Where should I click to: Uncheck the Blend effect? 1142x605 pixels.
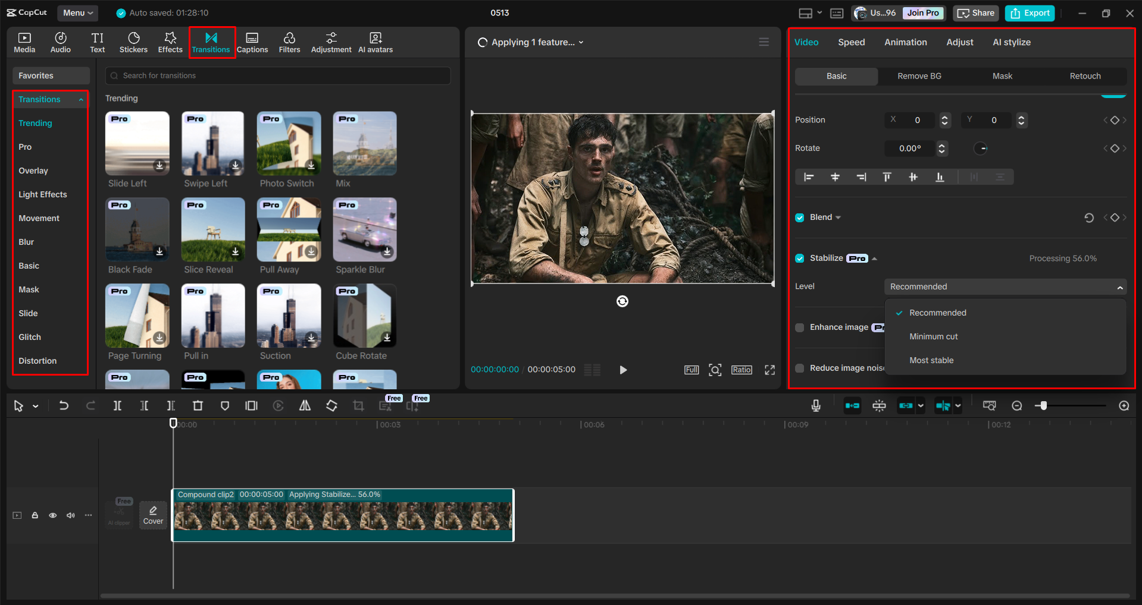[x=800, y=217]
